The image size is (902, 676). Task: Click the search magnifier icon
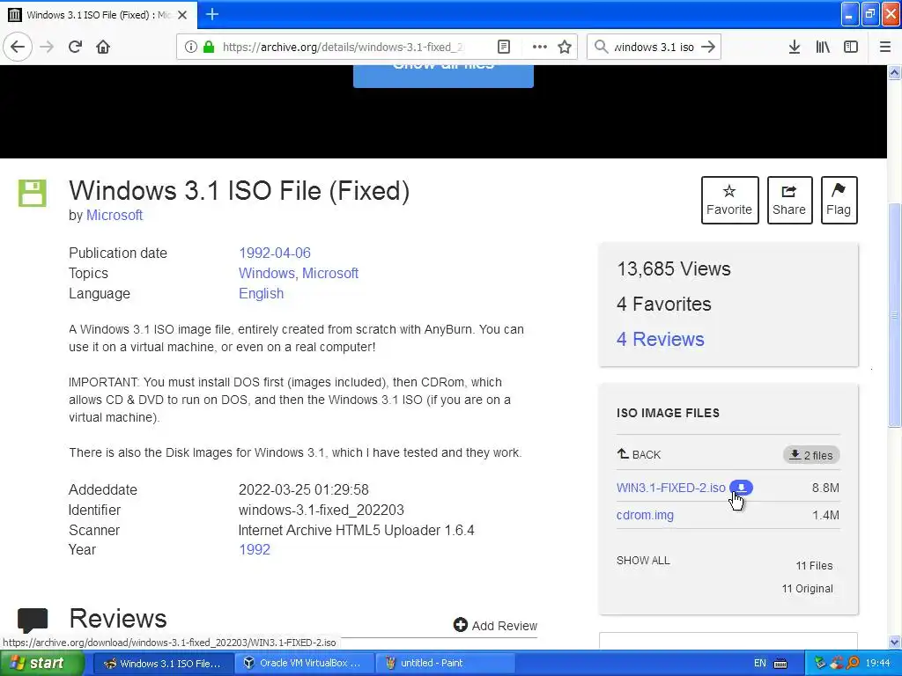click(x=601, y=47)
